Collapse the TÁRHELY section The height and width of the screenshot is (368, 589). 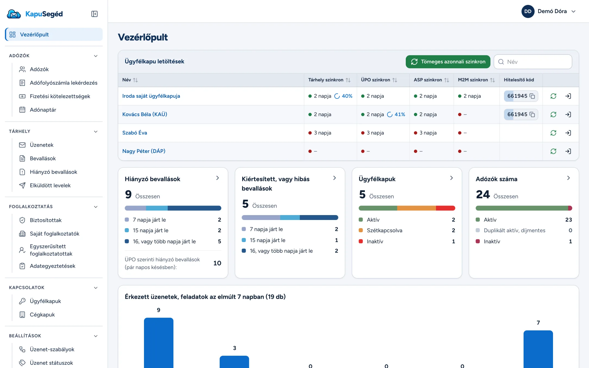[96, 132]
